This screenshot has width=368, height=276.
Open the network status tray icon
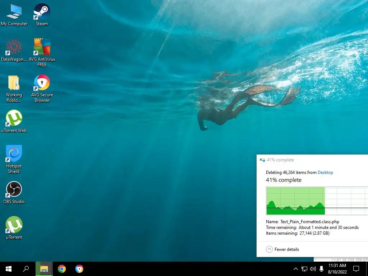point(304,269)
